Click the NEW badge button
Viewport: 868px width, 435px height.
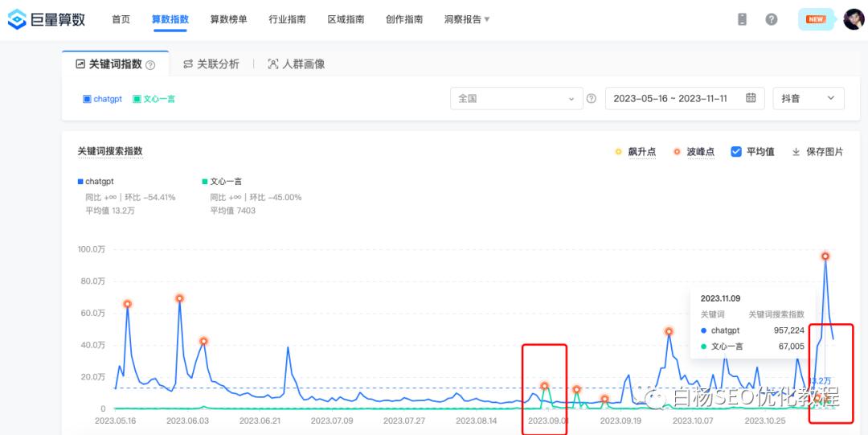click(x=816, y=19)
